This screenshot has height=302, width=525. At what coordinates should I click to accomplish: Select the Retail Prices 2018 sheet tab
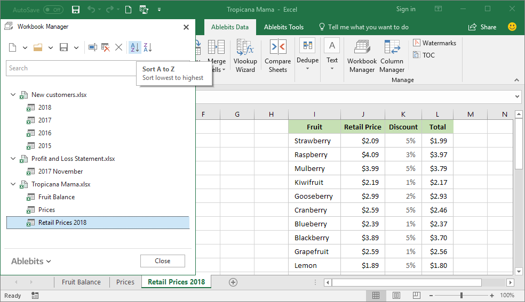pos(177,282)
